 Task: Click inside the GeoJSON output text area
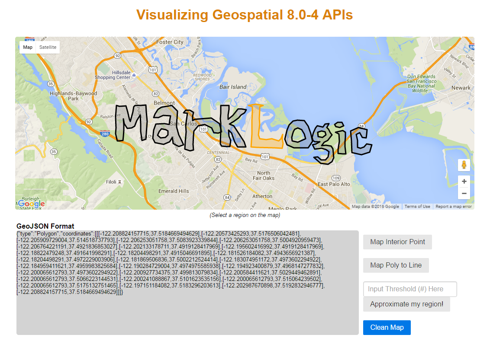[x=187, y=283]
